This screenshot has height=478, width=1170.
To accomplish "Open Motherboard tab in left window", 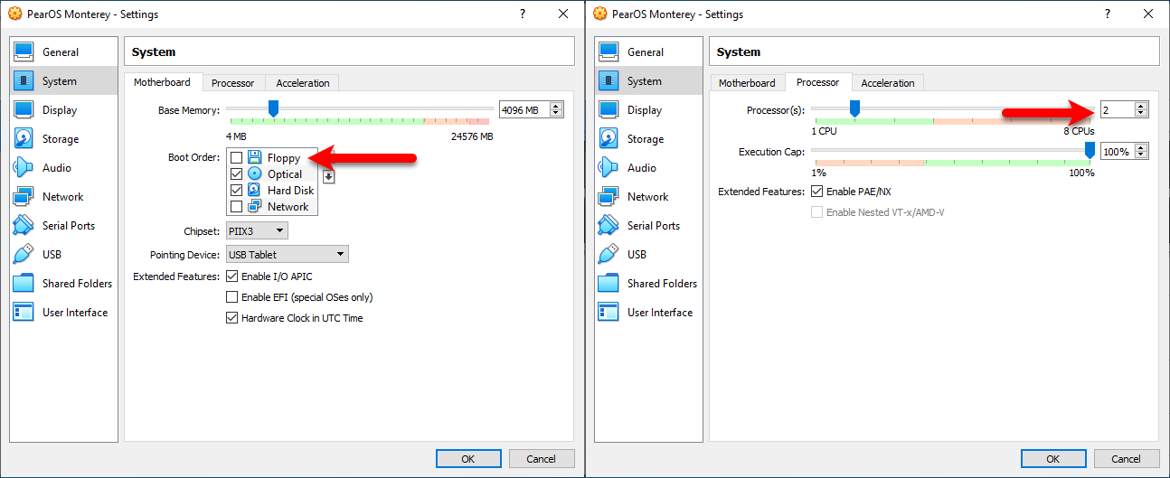I will click(163, 82).
